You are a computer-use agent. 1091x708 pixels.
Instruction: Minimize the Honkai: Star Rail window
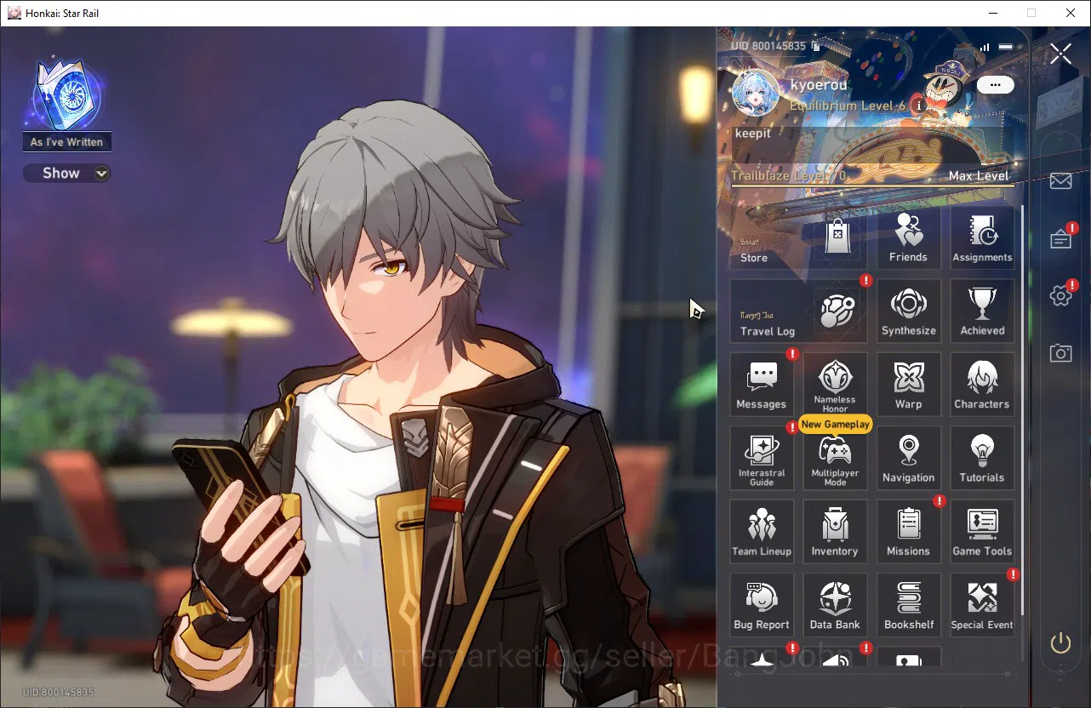click(992, 13)
